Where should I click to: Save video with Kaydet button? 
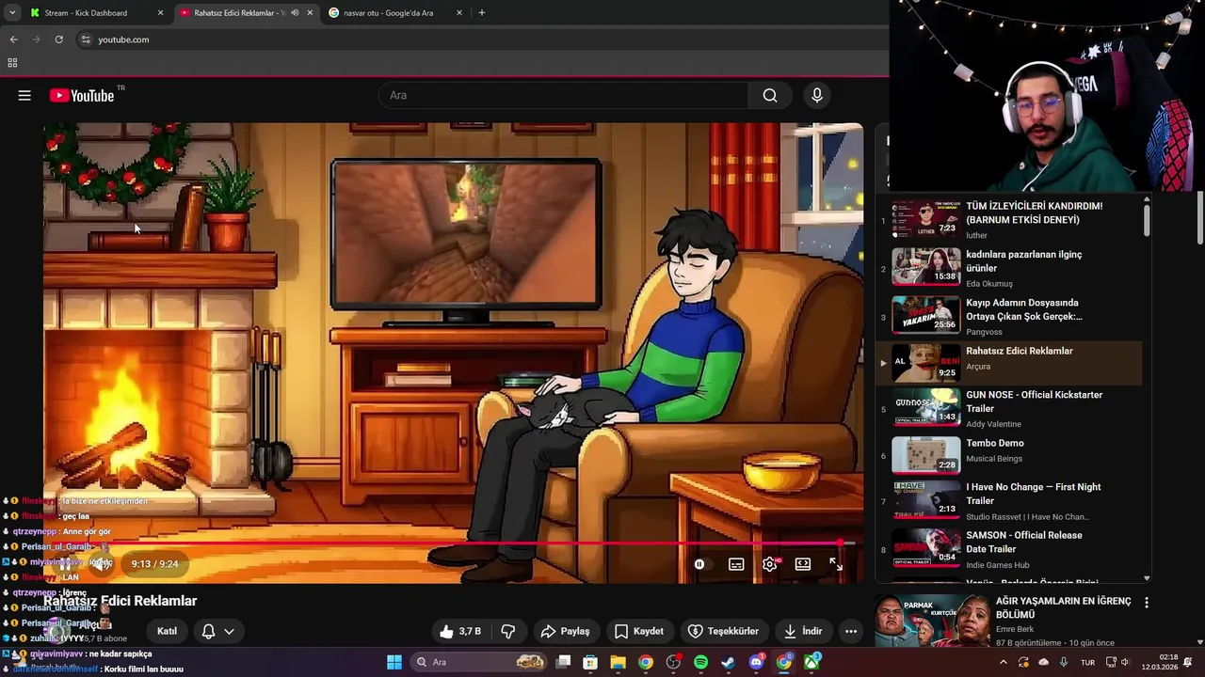[x=639, y=631]
